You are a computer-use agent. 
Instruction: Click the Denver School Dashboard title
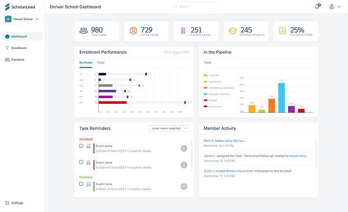pyautogui.click(x=75, y=7)
